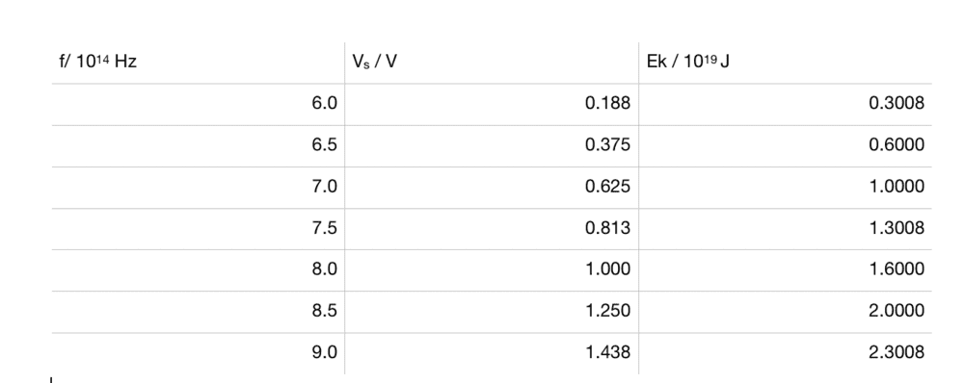Click the frequency cell containing 7.5
This screenshot has height=383, width=964.
tap(198, 229)
